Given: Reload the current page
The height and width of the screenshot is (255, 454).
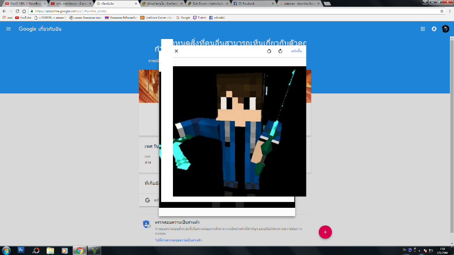Looking at the screenshot, I should tap(17, 11).
